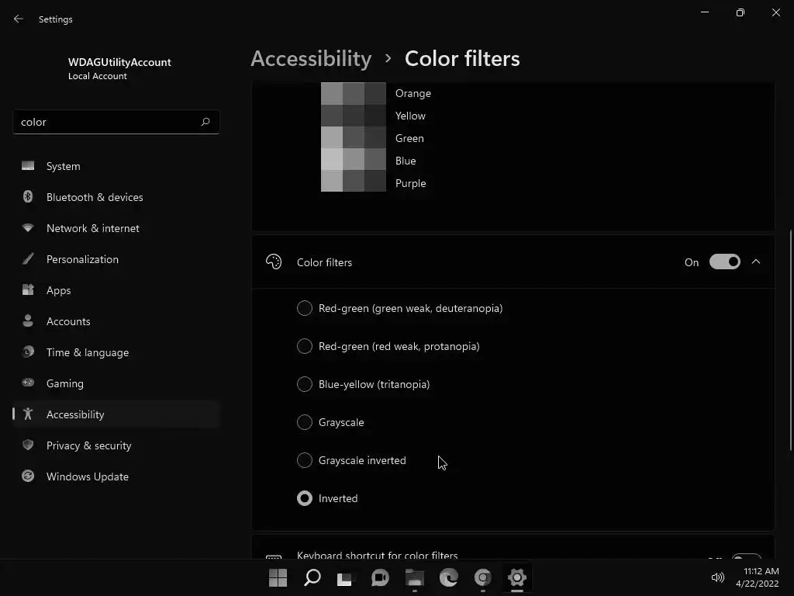Open Personalization settings page
The width and height of the screenshot is (794, 596).
82,259
